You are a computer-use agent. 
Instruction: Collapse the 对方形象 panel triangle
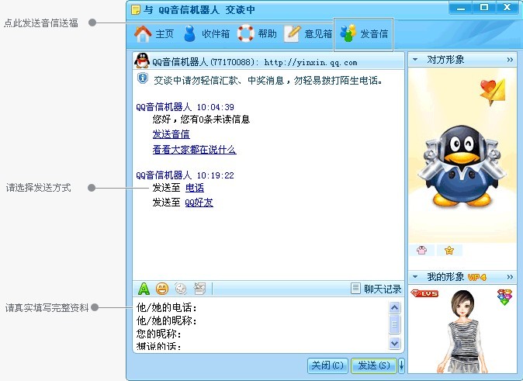point(415,60)
